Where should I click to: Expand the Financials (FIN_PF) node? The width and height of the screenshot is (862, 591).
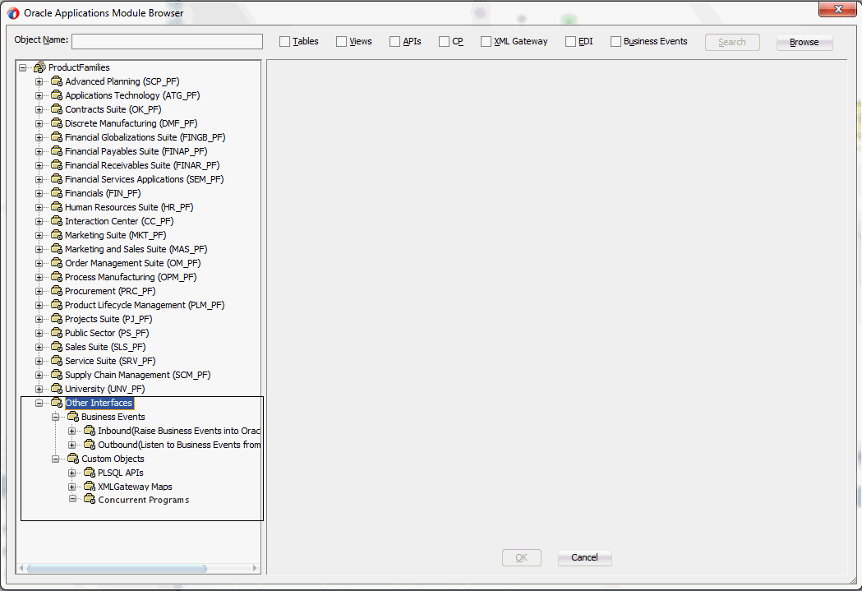(39, 193)
